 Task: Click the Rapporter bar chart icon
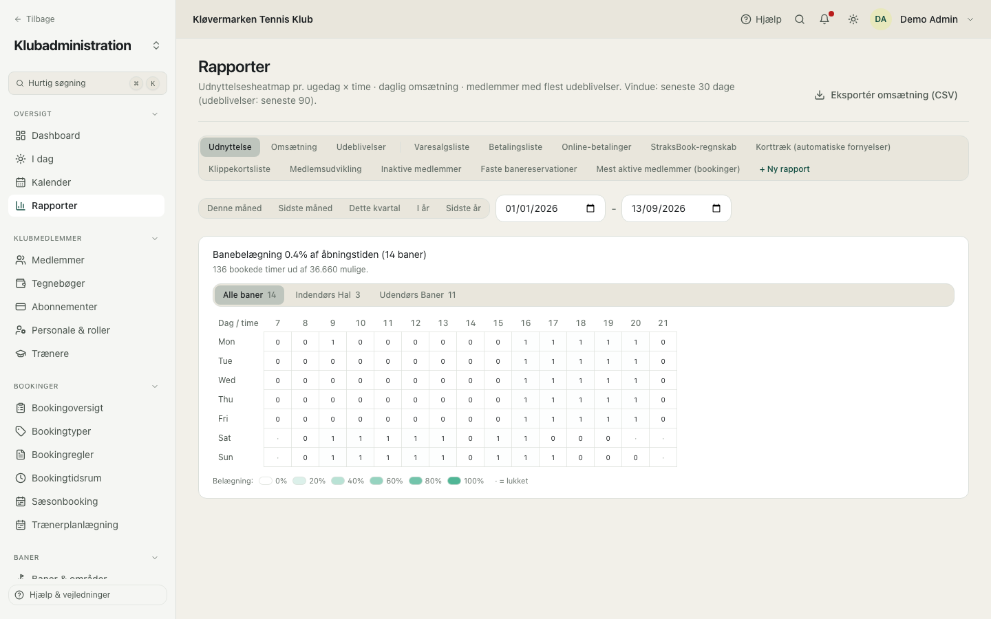[21, 206]
